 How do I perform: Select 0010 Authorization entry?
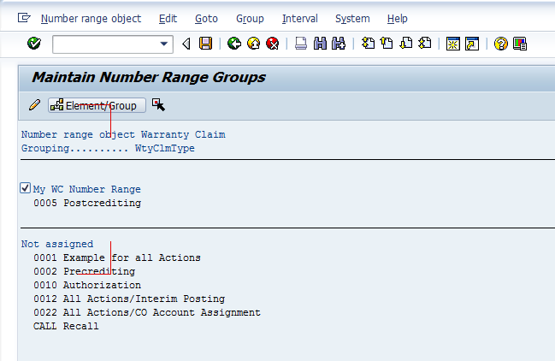point(87,285)
